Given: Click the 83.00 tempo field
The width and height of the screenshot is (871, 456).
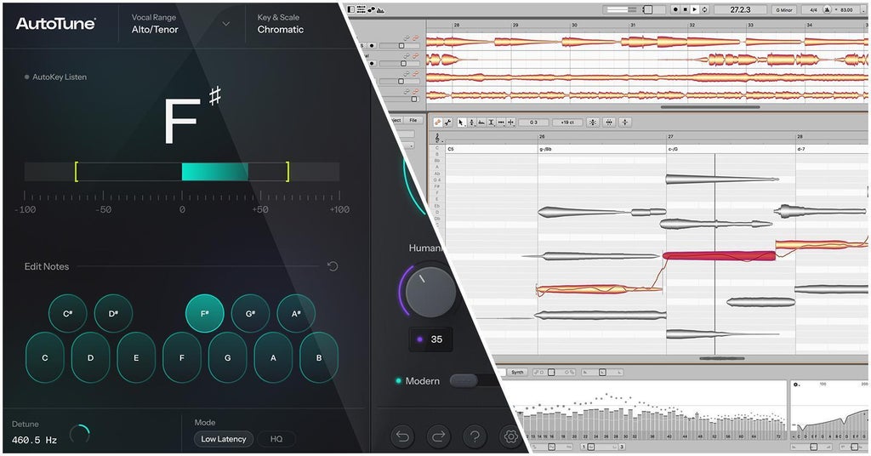Looking at the screenshot, I should tap(846, 9).
